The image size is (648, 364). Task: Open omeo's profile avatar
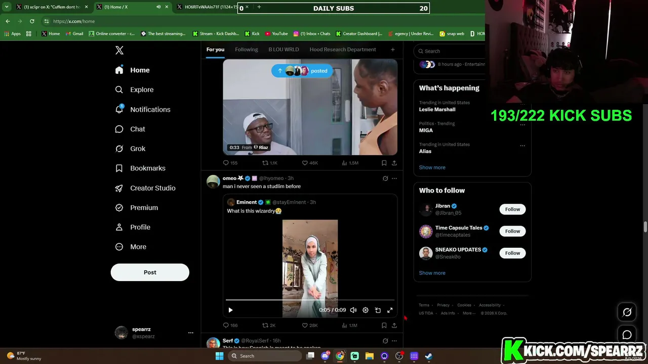pos(213,181)
